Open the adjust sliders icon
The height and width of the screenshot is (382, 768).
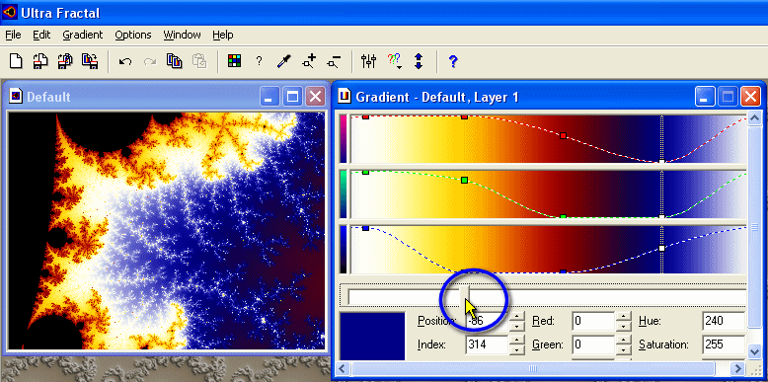(368, 61)
